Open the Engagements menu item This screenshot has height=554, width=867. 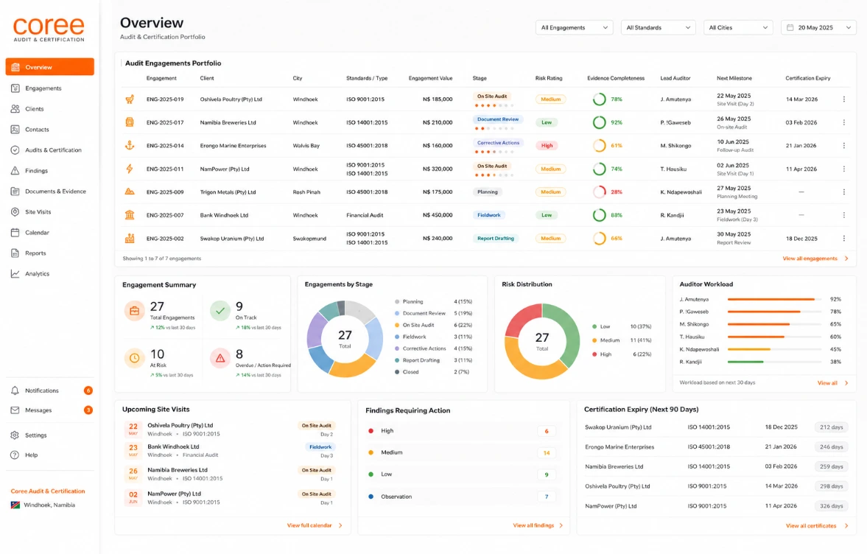click(x=50, y=88)
